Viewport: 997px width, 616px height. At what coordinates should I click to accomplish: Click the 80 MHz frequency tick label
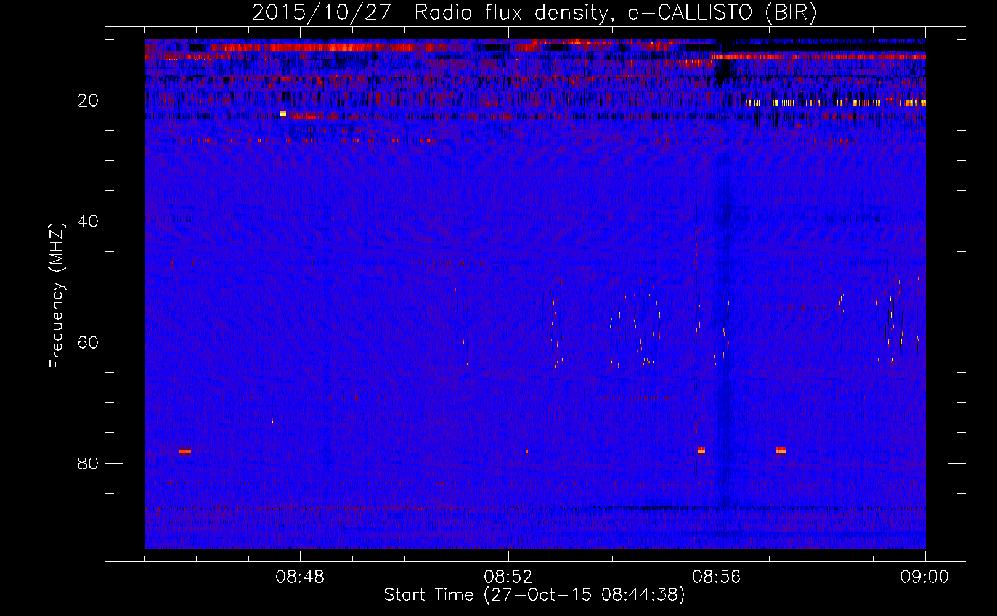pyautogui.click(x=88, y=463)
